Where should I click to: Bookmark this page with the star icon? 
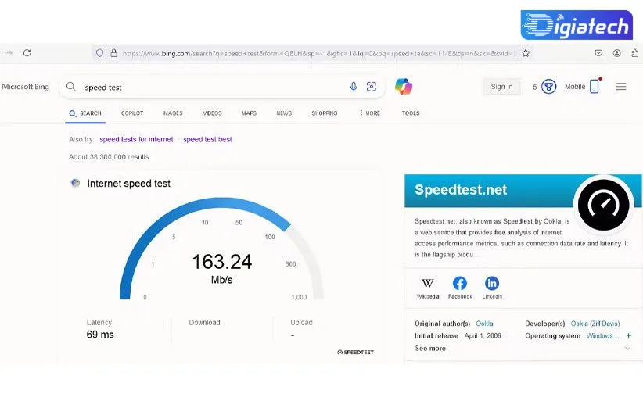[526, 53]
